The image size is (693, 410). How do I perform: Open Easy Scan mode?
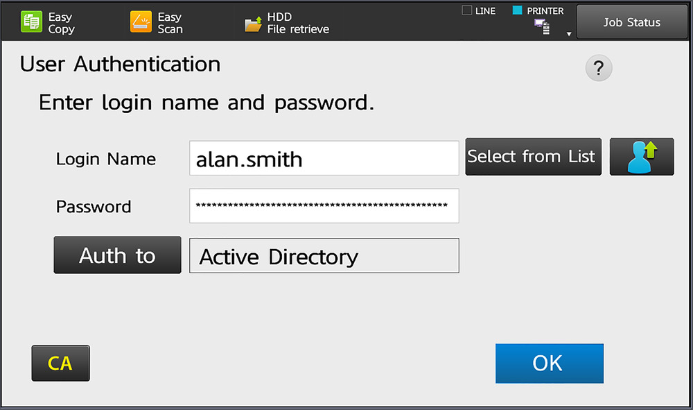pyautogui.click(x=157, y=23)
